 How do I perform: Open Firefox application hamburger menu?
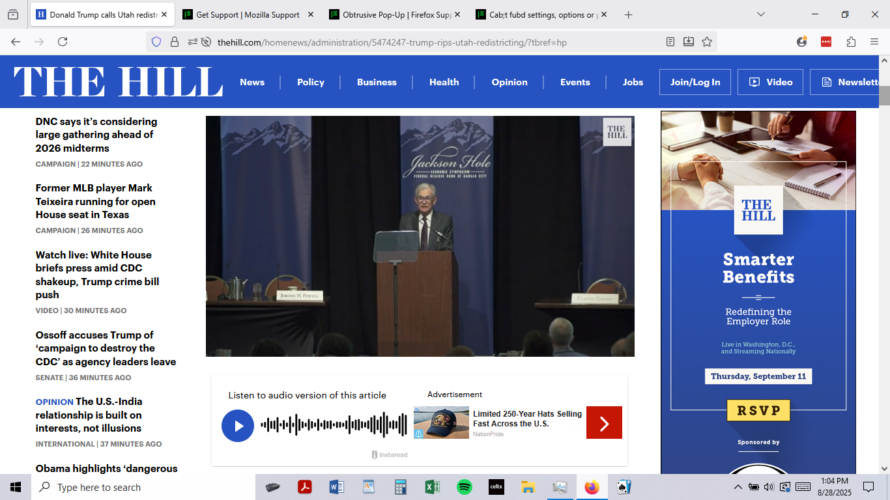tap(874, 42)
